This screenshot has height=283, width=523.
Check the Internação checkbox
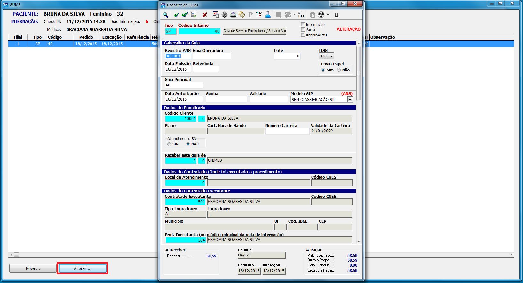click(x=303, y=24)
